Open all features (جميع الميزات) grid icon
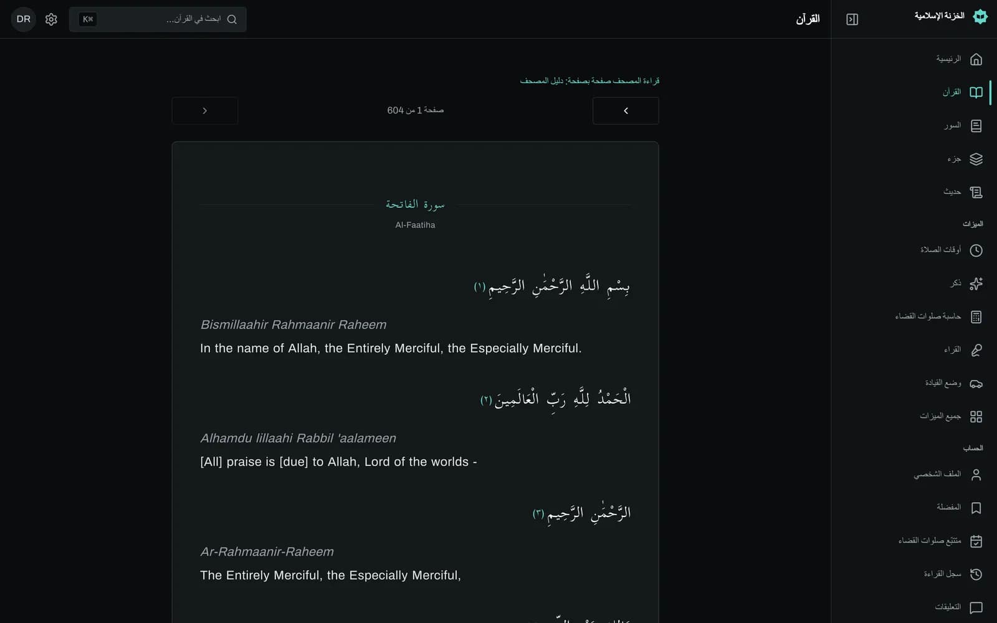Viewport: 997px width, 623px height. 976,416
